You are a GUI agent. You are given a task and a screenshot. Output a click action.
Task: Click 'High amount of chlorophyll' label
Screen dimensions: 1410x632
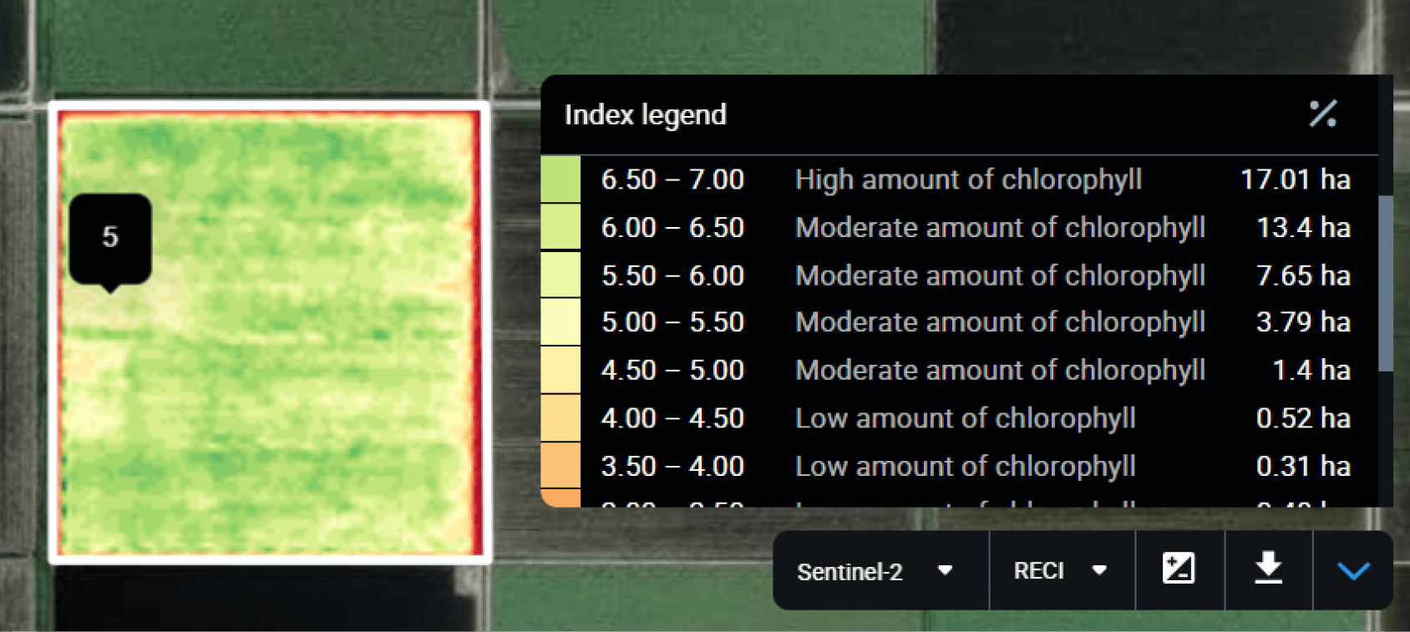pos(968,179)
